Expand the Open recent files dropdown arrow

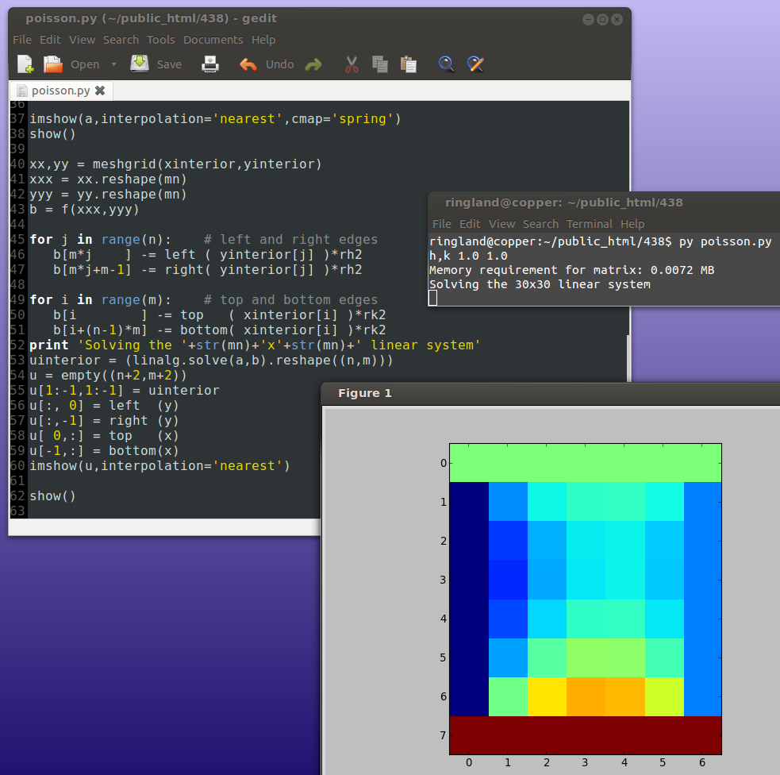[x=114, y=64]
